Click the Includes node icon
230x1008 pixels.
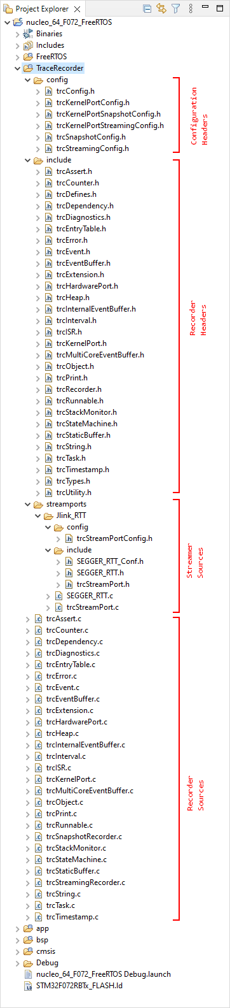tap(28, 45)
